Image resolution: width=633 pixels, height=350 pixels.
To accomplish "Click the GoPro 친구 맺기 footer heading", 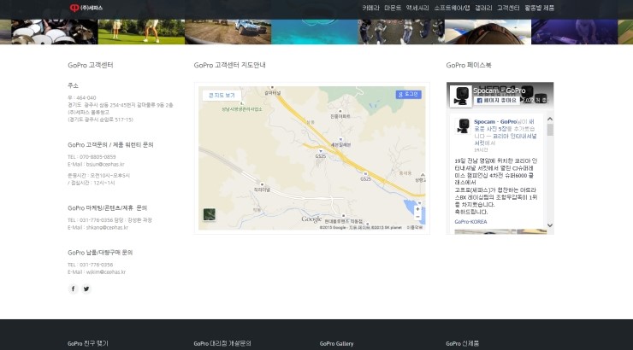I will [88, 343].
